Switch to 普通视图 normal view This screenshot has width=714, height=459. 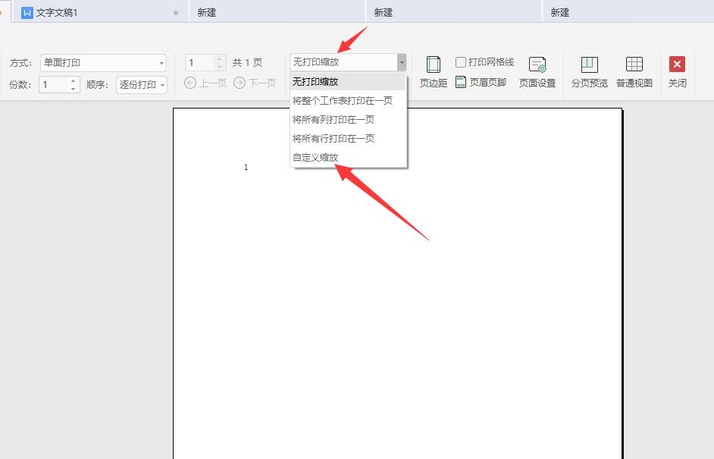pos(634,71)
